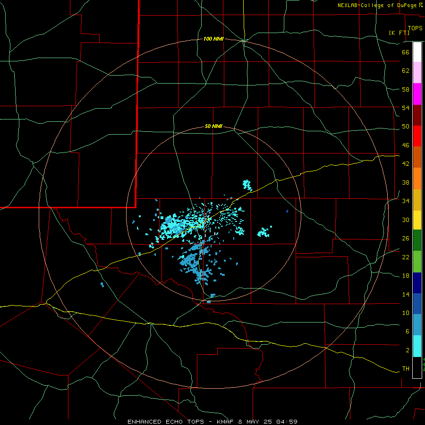Screen dimensions: 425x425
Task: Click the legend value '38'
Action: [406, 182]
